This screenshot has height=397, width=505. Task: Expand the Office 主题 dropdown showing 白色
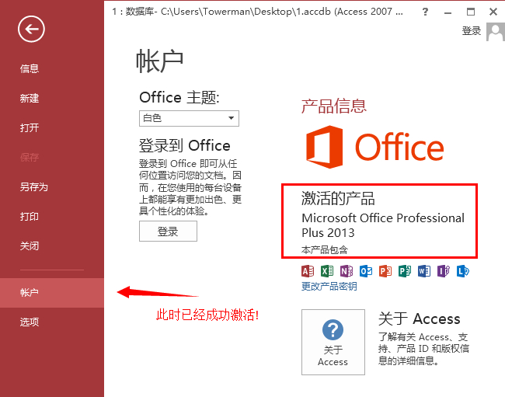189,119
